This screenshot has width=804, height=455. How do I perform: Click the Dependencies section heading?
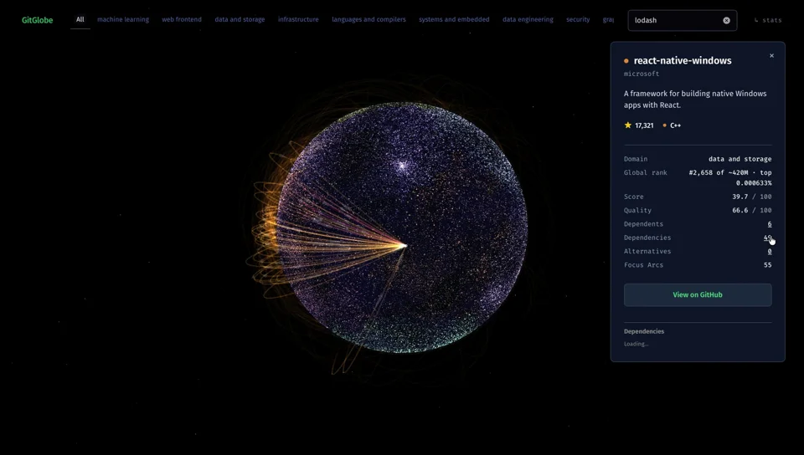pos(644,331)
